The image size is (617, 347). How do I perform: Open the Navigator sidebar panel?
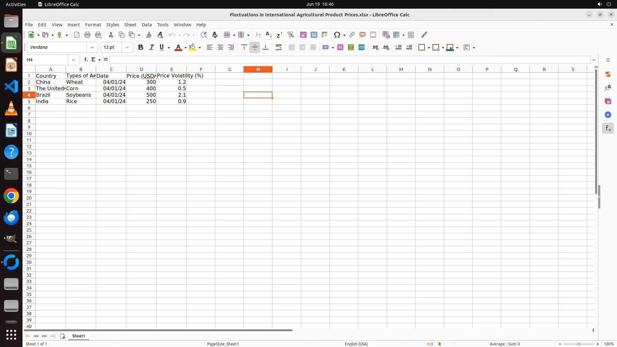click(x=608, y=115)
